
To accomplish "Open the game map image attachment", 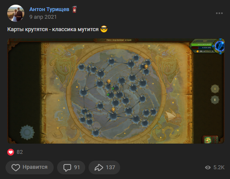I will click(x=116, y=91).
